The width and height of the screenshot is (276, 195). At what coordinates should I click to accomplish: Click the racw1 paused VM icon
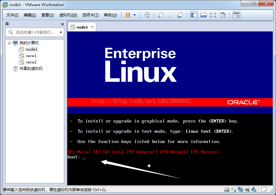click(x=22, y=56)
